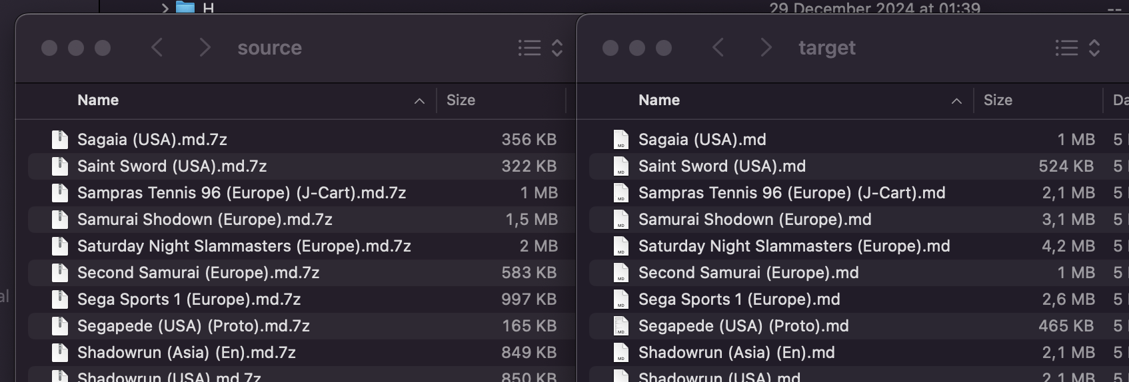This screenshot has width=1129, height=382.
Task: Click file name Saint Sword (USA).md
Action: pos(722,166)
